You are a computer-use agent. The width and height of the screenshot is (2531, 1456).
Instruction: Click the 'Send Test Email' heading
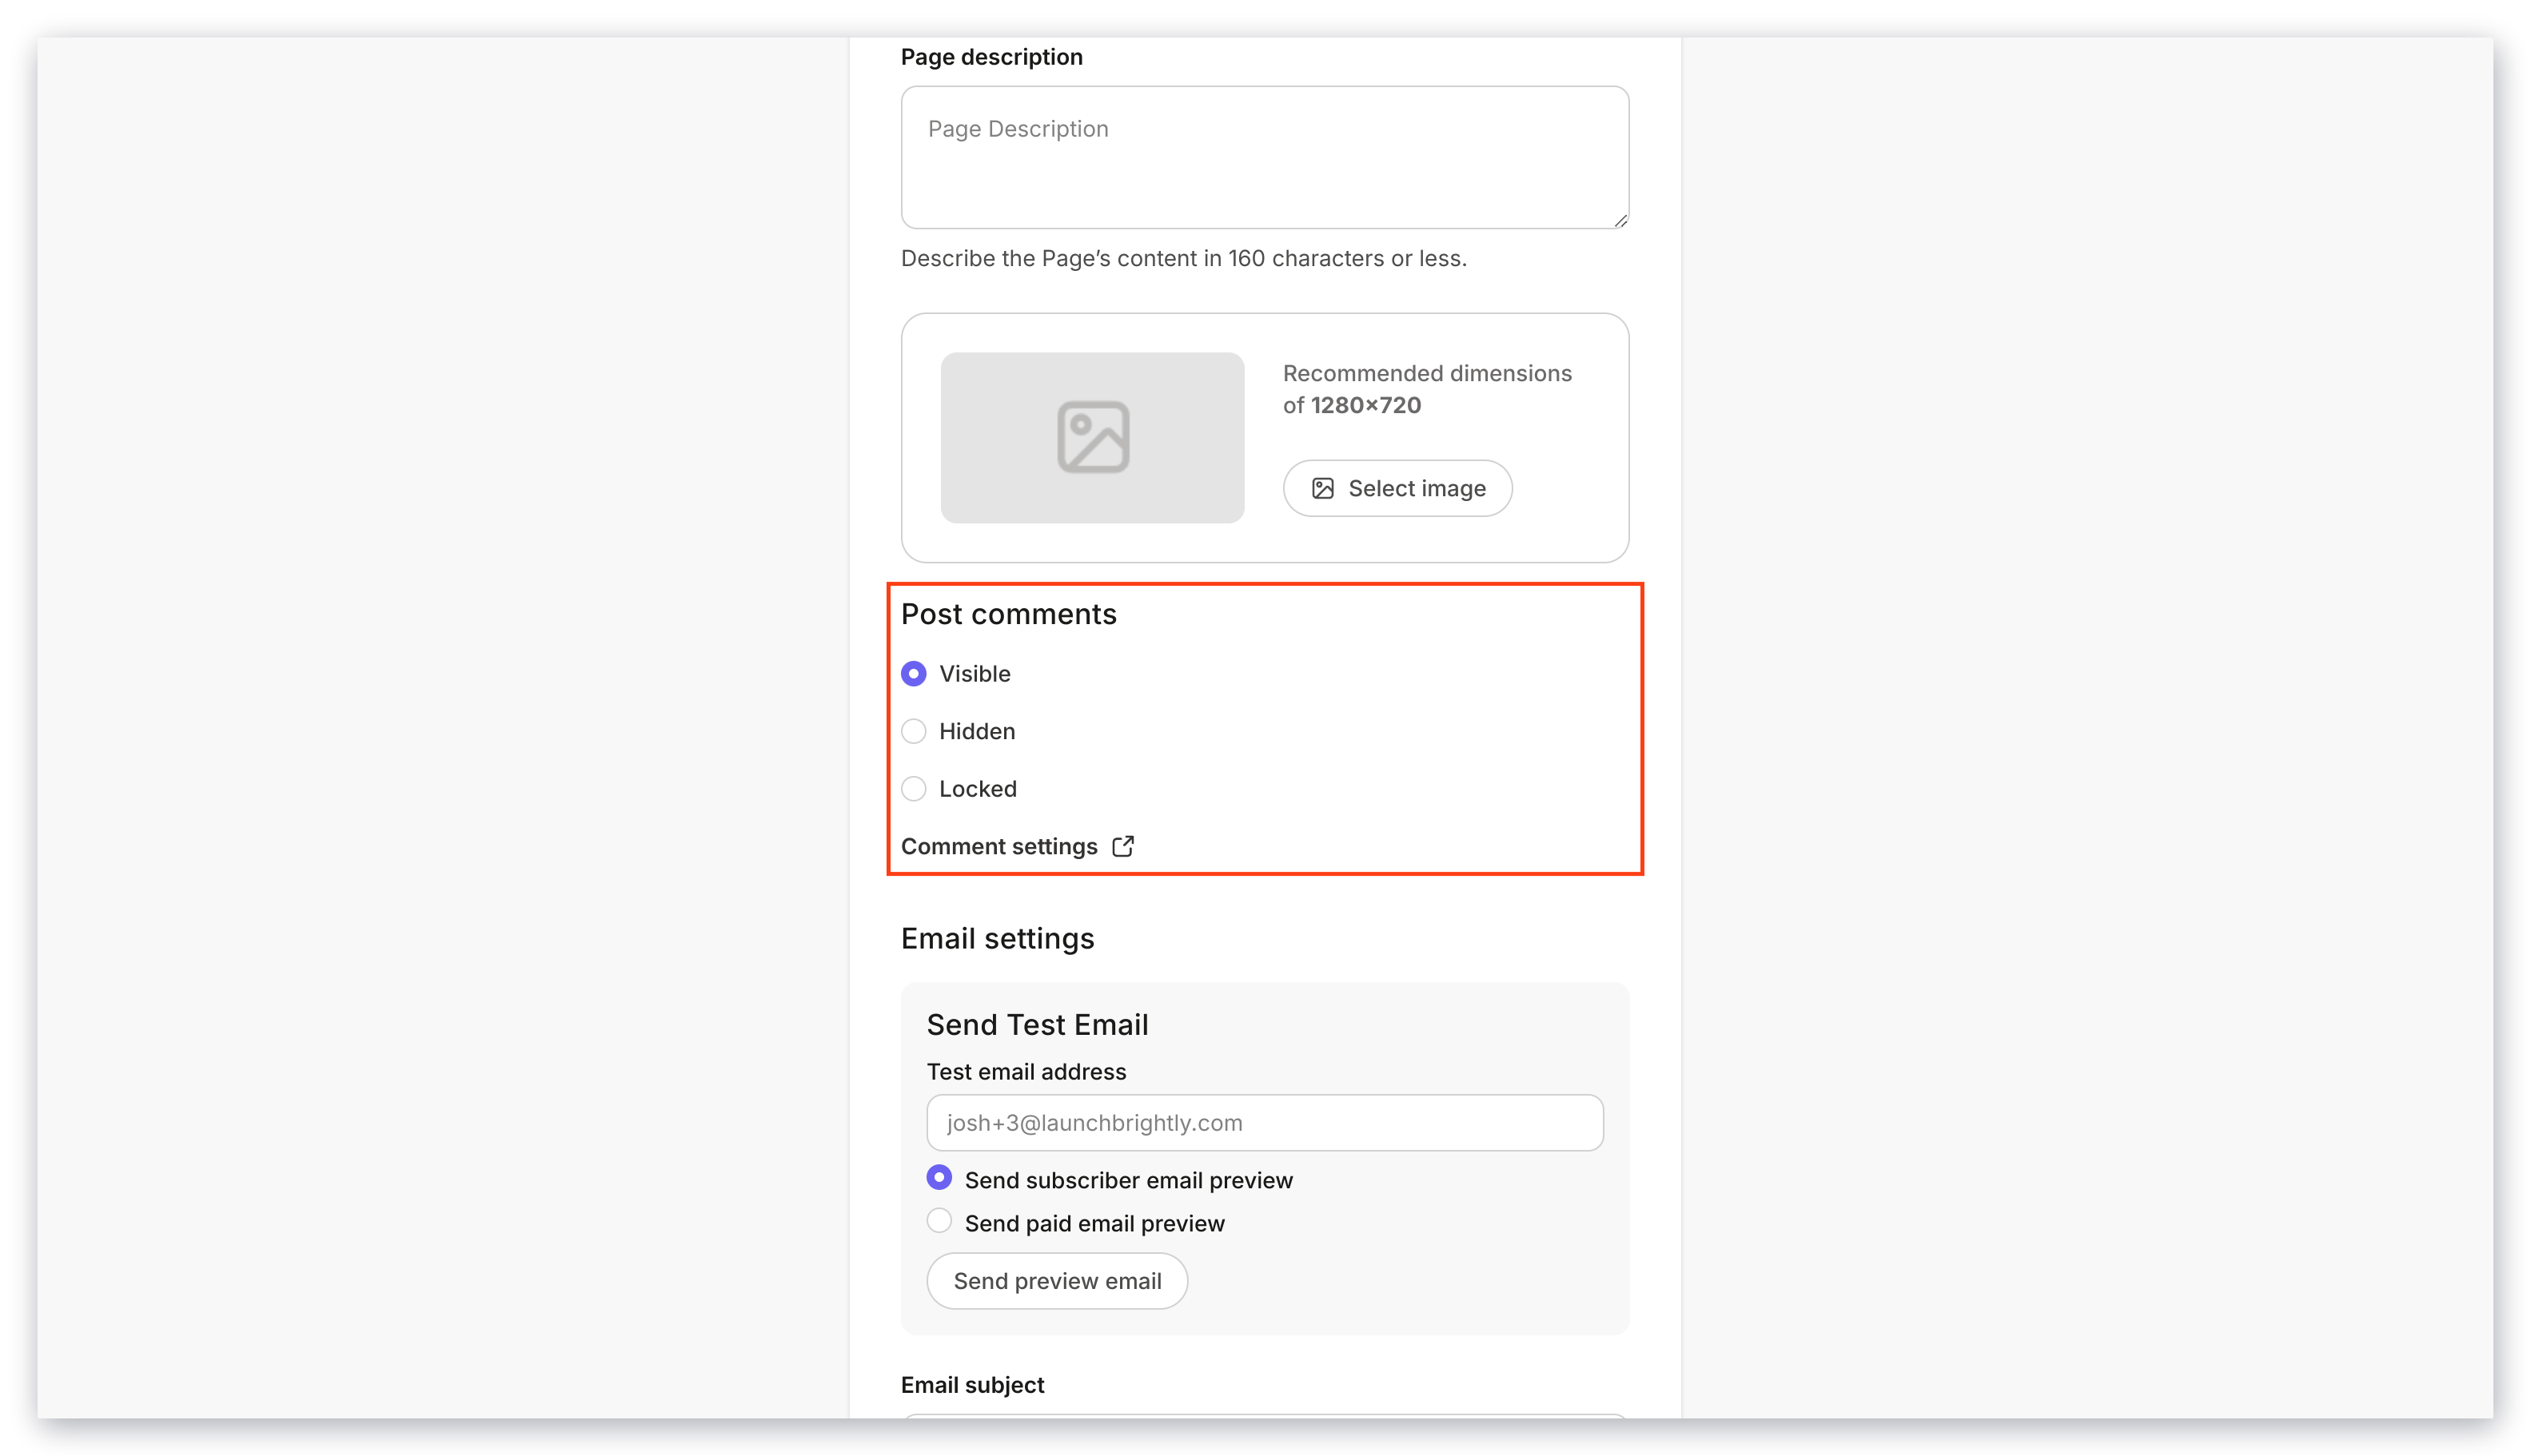pos(1036,1024)
